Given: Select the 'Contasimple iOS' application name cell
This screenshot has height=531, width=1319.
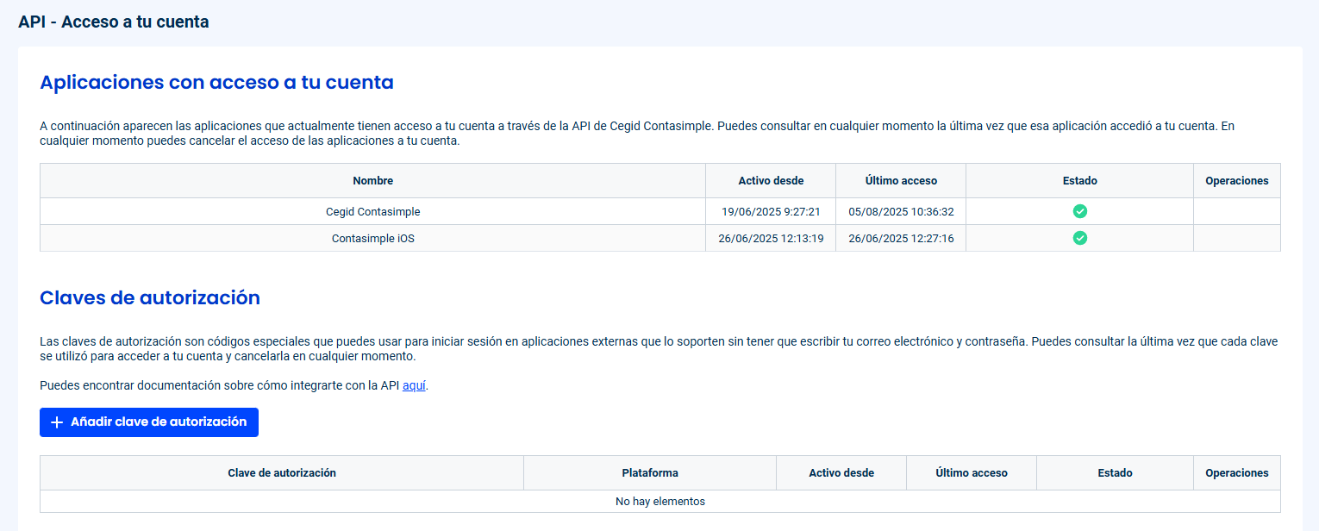Looking at the screenshot, I should point(372,238).
